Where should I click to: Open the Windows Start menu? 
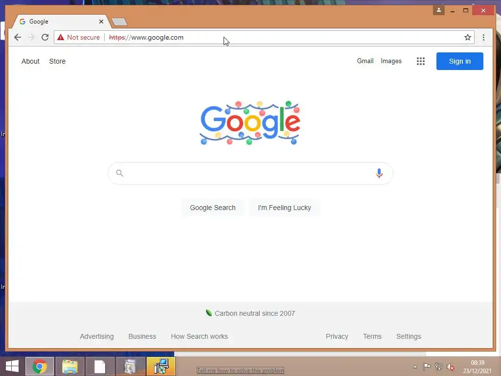12,366
